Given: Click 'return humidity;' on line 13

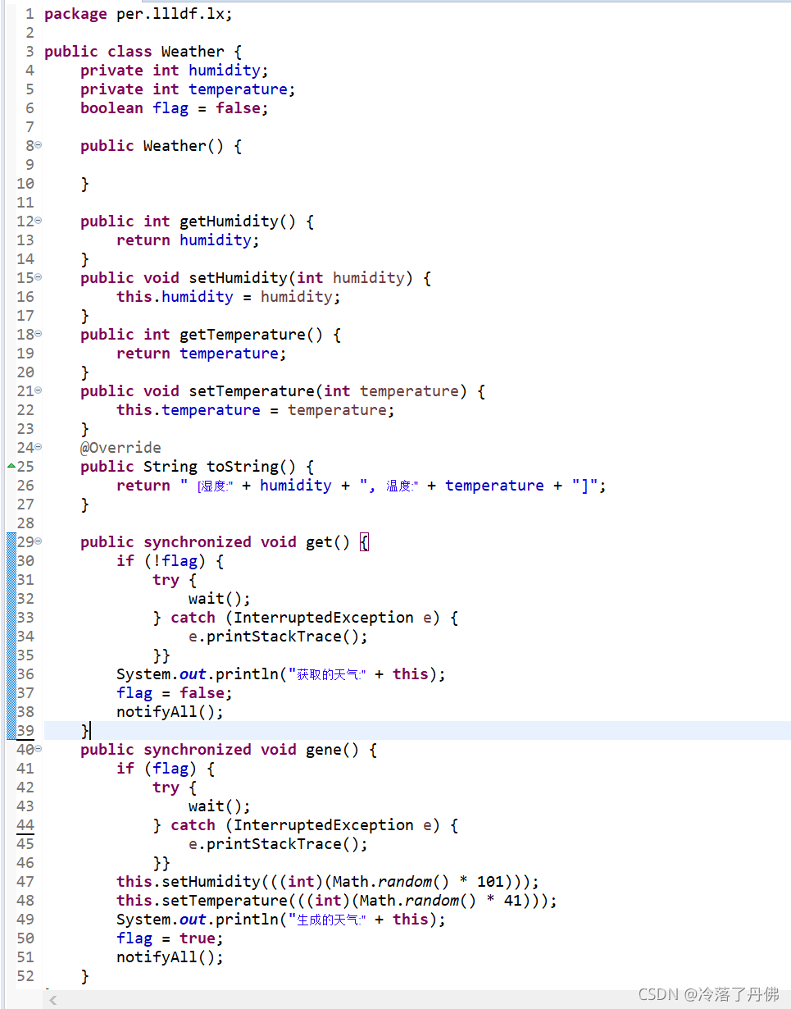Looking at the screenshot, I should click(x=188, y=240).
